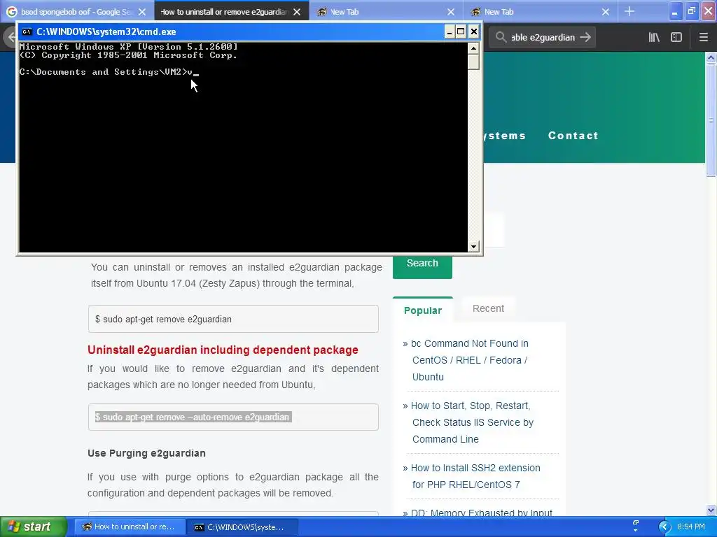Close the second New Tab
The width and height of the screenshot is (717, 537).
coord(606,12)
